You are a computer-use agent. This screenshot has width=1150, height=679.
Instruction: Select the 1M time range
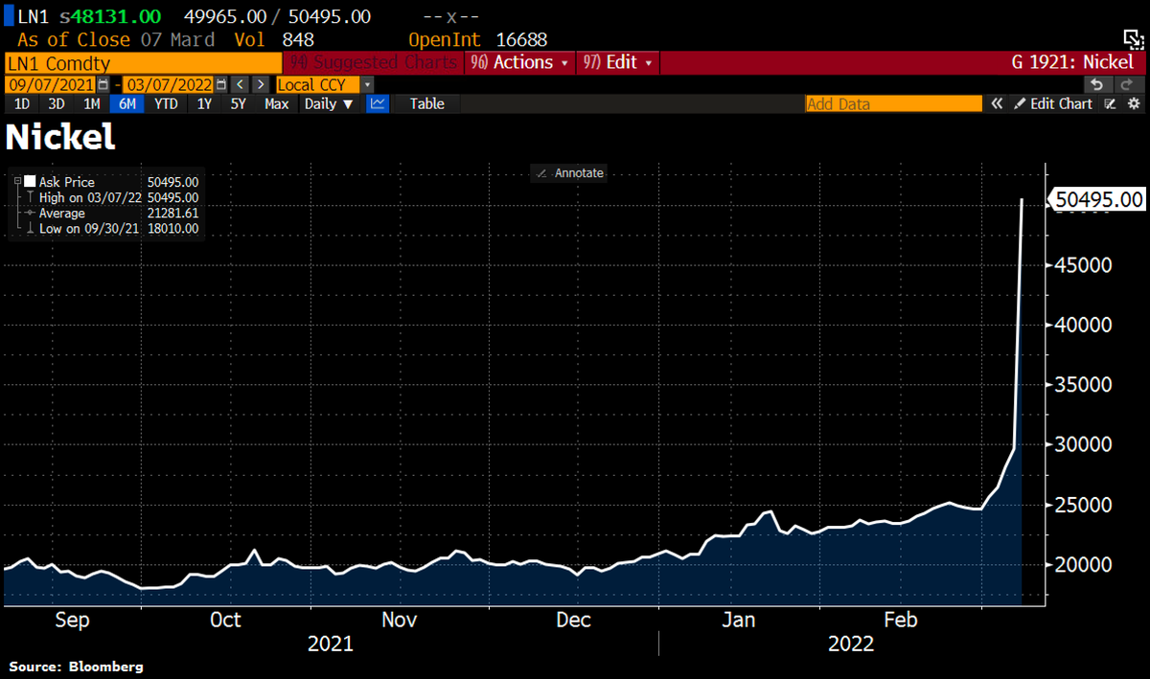pos(92,103)
